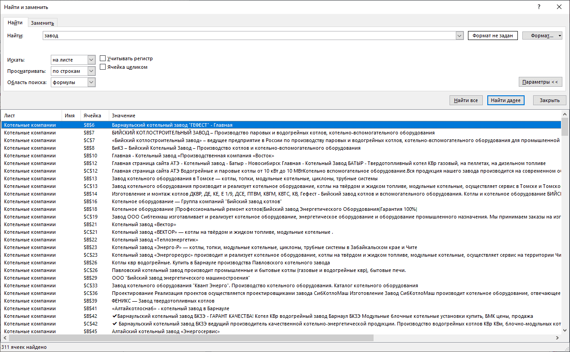Image resolution: width=570 pixels, height=352 pixels.
Task: Select result row with cell $C$13
Action: point(281,186)
